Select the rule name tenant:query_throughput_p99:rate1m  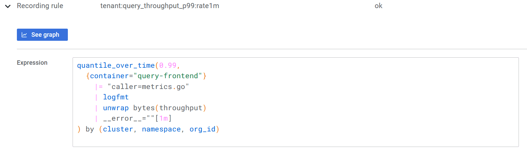[x=160, y=6]
